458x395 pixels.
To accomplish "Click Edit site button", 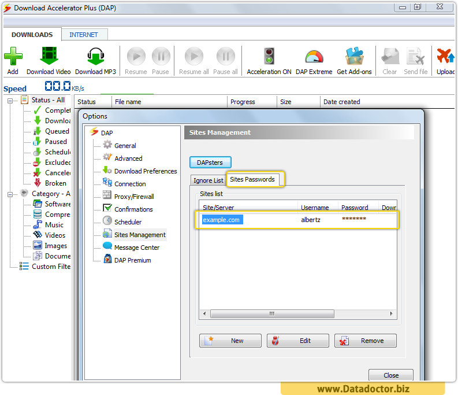I will click(x=297, y=341).
